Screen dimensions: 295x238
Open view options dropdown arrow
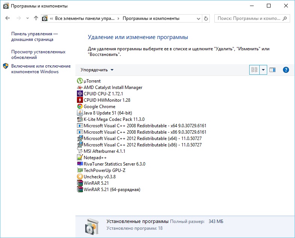[x=263, y=70]
